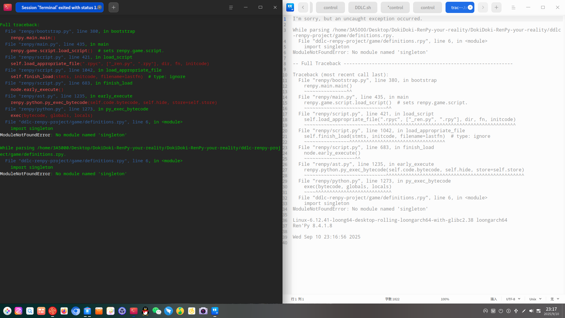Launch QQ penguin app in dock

coord(145,311)
